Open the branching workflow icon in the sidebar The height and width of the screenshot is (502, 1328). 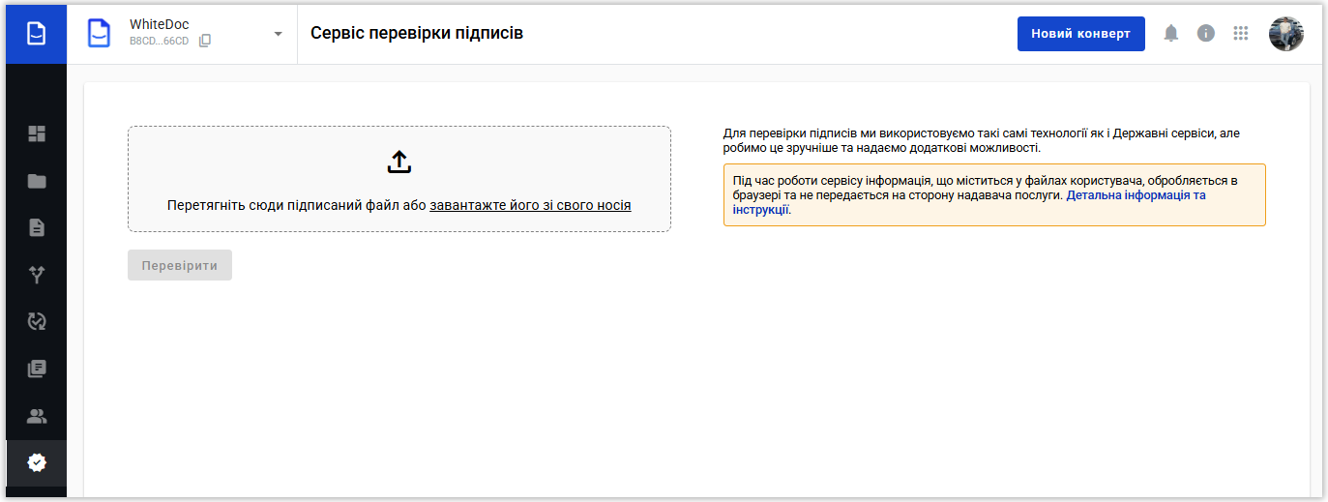[x=37, y=275]
